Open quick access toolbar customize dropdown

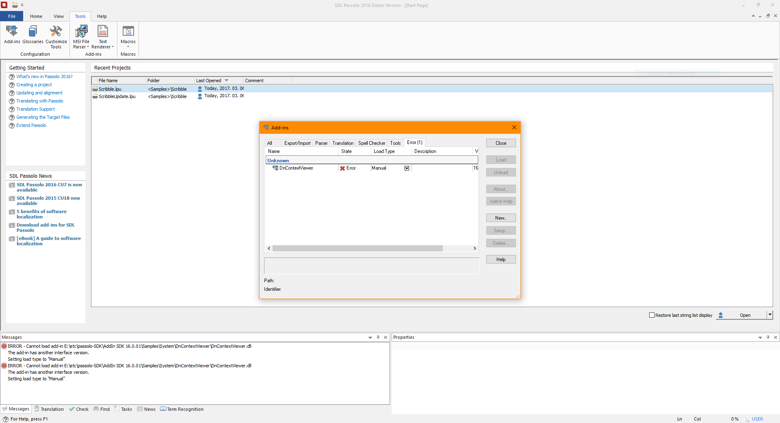tap(22, 5)
